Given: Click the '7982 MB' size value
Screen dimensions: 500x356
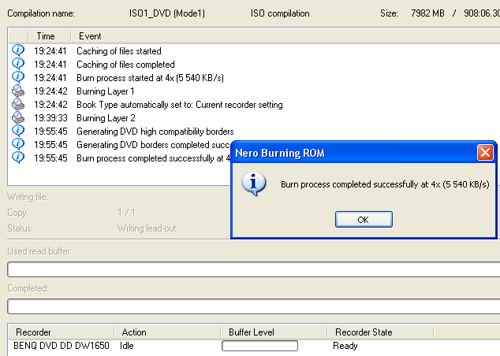Looking at the screenshot, I should 427,13.
